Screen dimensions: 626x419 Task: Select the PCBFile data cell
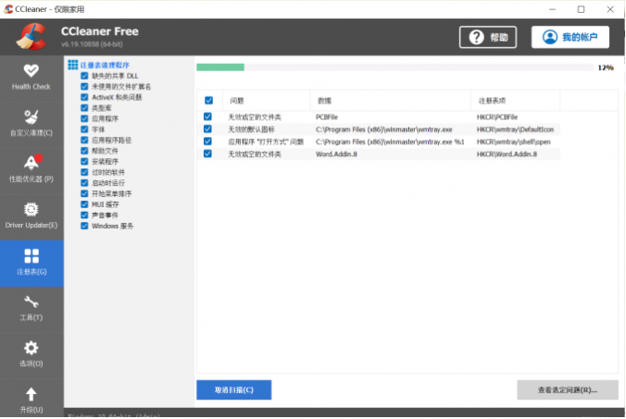[327, 117]
